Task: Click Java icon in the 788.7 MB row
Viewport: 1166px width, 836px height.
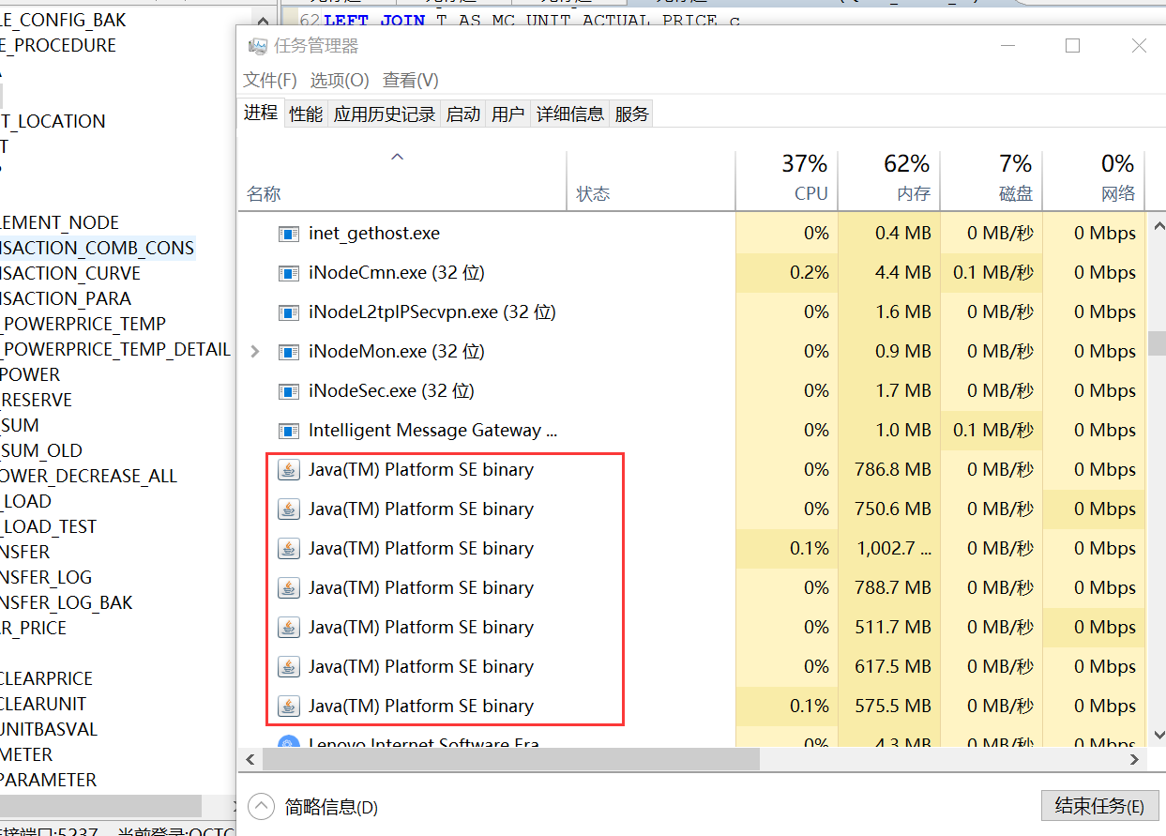Action: (x=289, y=588)
